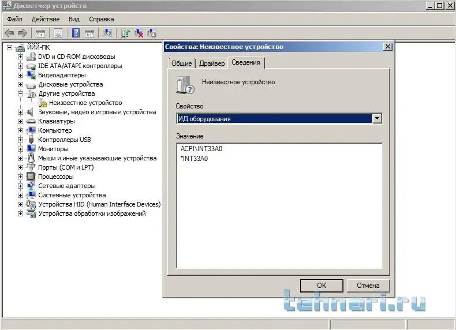Open the Properties toolbar icon
This screenshot has width=456, height=330.
click(x=58, y=33)
